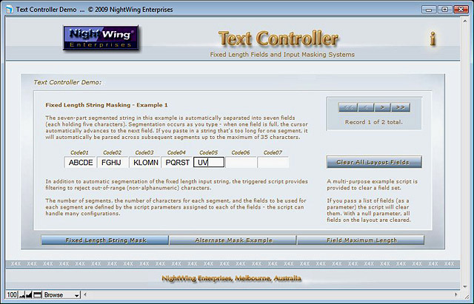
Task: Click 'Fixed Length Fields and Input Masking Systems' subtitle
Action: (282, 55)
